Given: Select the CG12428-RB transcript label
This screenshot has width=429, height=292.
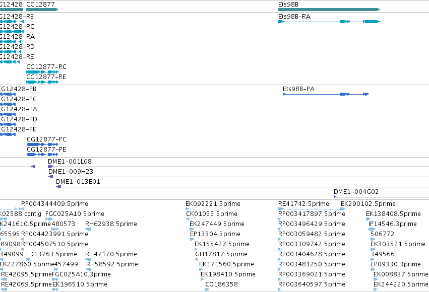Looking at the screenshot, I should [17, 17].
